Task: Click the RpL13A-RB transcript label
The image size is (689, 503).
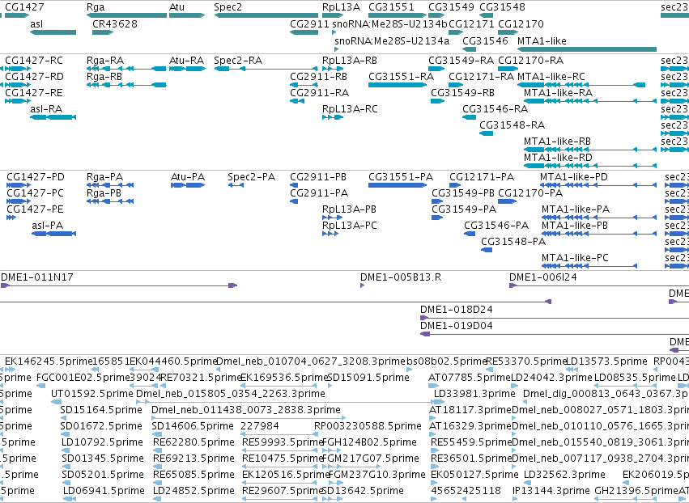Action: (x=350, y=60)
